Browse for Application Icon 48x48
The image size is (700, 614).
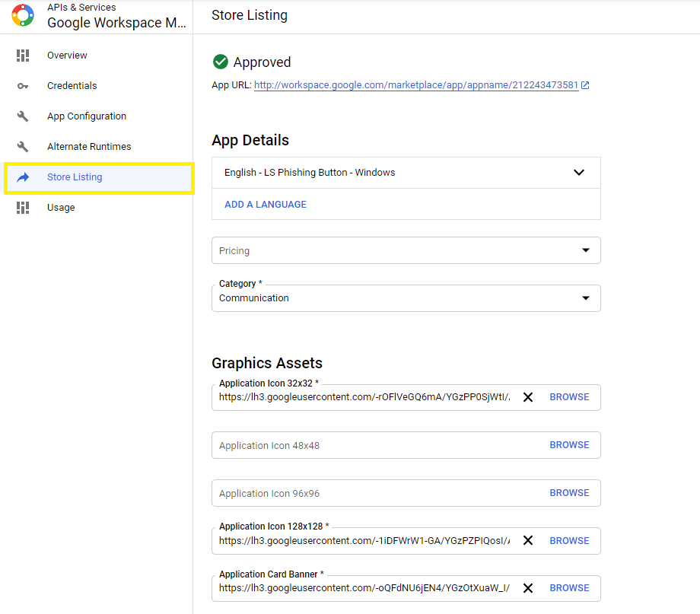(x=569, y=445)
